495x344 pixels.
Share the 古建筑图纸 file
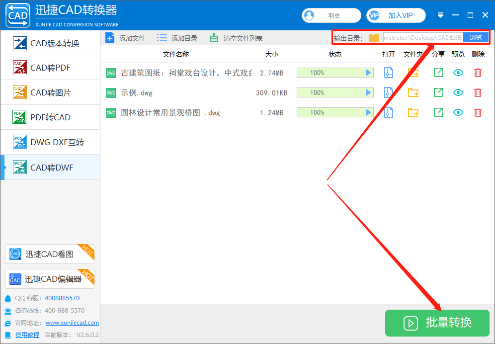[x=438, y=73]
